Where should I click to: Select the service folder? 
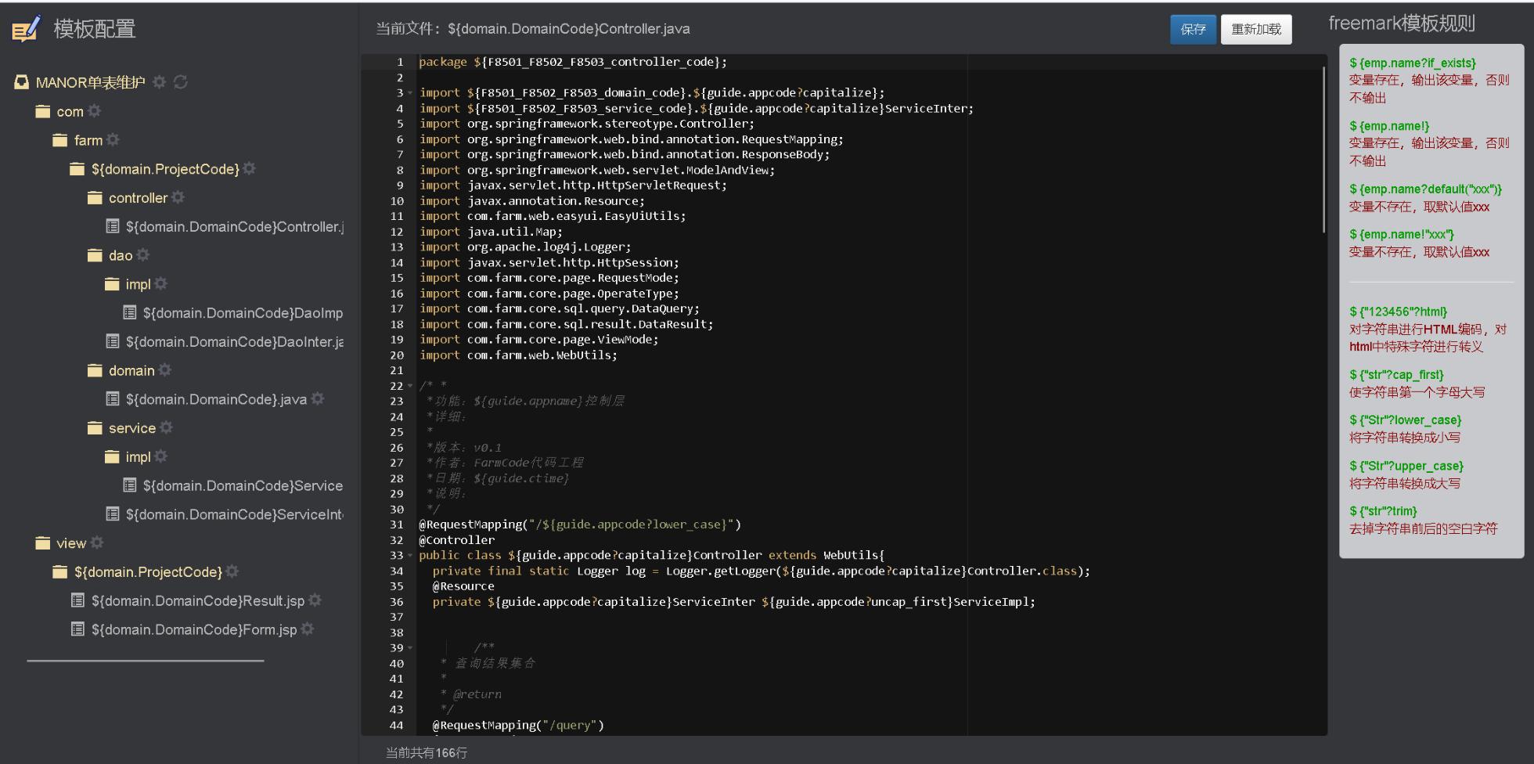[x=132, y=428]
